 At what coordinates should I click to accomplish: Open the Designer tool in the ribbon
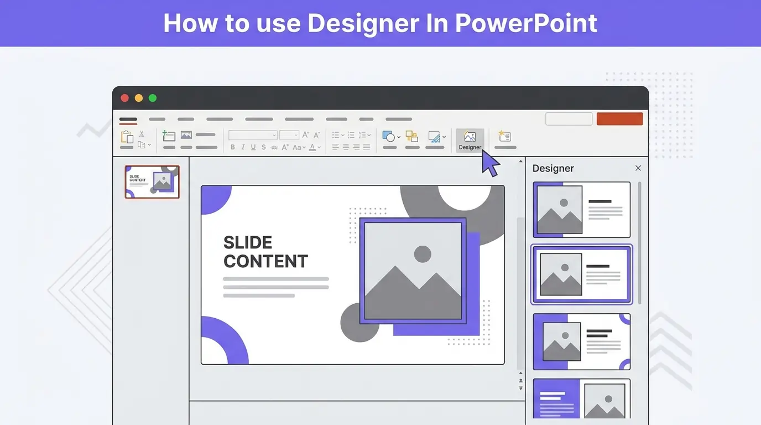tap(470, 139)
